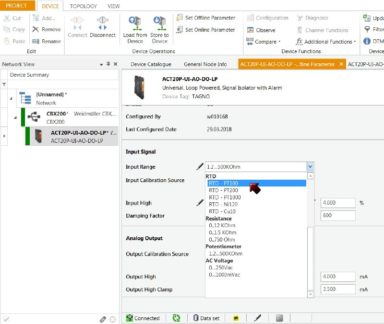
Task: Click the Disconnect device icon
Action: pyautogui.click(x=102, y=23)
